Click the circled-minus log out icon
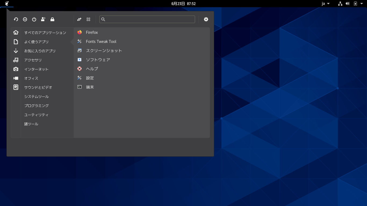 [25, 19]
